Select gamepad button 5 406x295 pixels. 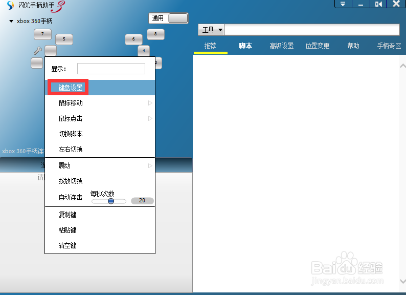point(64,39)
